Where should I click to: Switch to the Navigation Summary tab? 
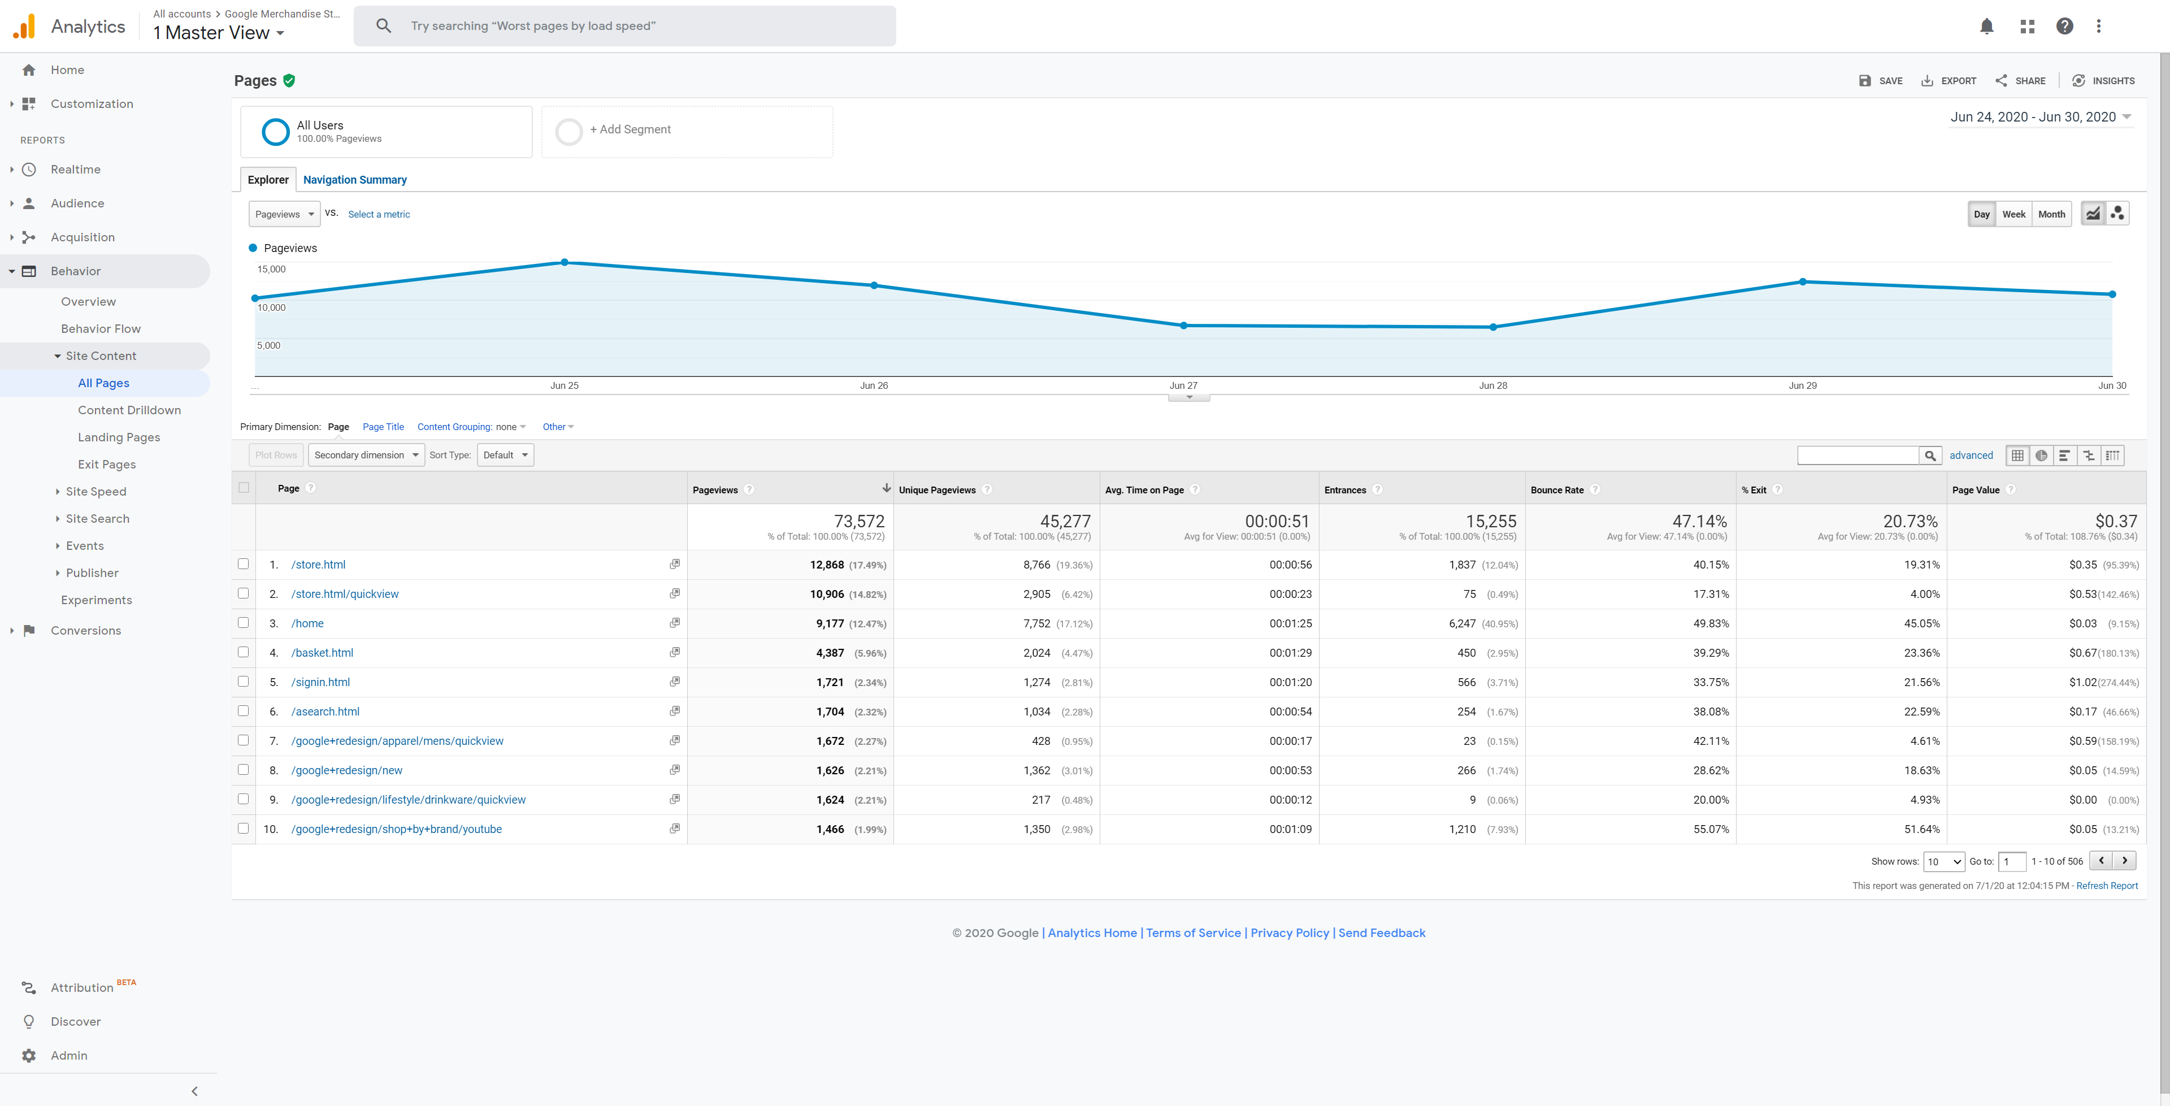click(355, 179)
